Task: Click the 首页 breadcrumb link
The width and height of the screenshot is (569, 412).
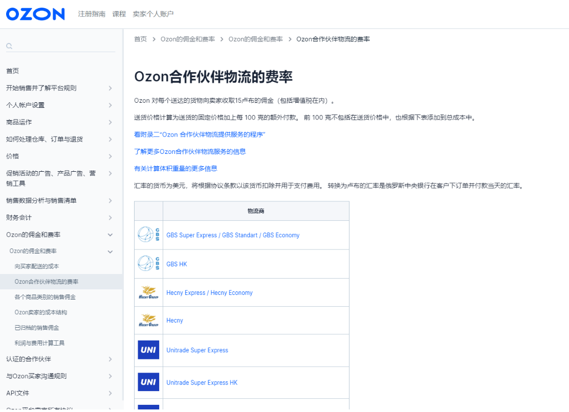Action: click(140, 38)
